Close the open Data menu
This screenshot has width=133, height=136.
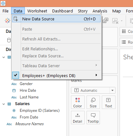(x=18, y=11)
